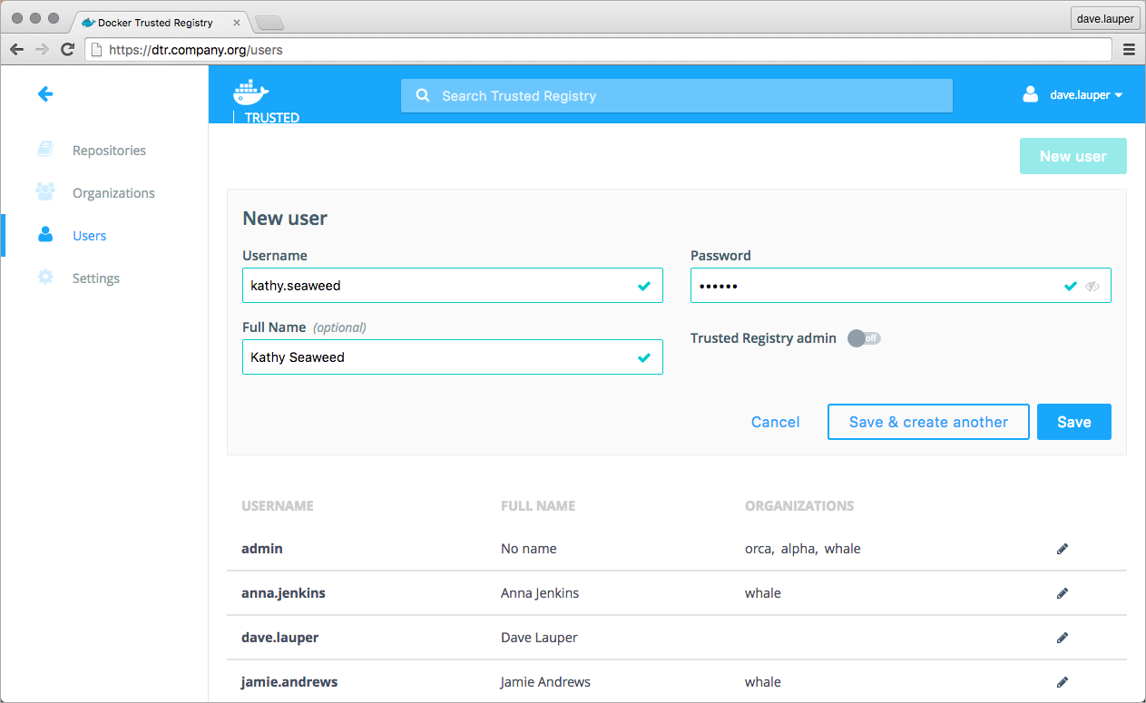Reload the page with browser refresh icon
Viewport: 1146px width, 703px height.
[x=67, y=50]
